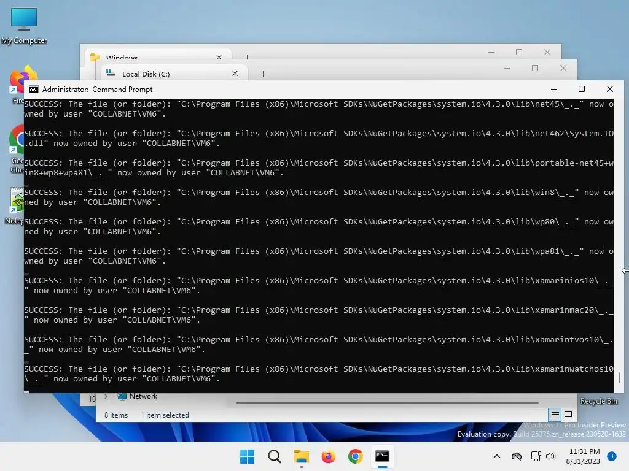Click the Firefox desktop shortcut
The width and height of the screenshot is (629, 471).
[16, 85]
